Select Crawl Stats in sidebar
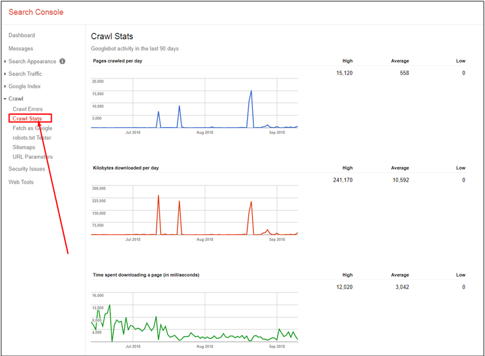This screenshot has width=485, height=356. tap(27, 118)
